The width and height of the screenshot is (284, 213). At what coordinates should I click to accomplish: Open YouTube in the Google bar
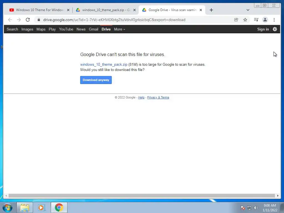coord(66,29)
